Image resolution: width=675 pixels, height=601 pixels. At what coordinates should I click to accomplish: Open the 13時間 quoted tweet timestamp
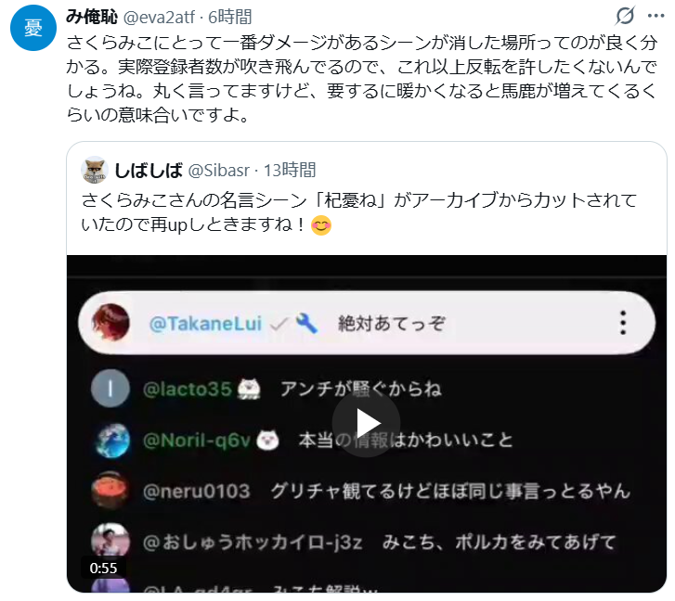tap(290, 171)
